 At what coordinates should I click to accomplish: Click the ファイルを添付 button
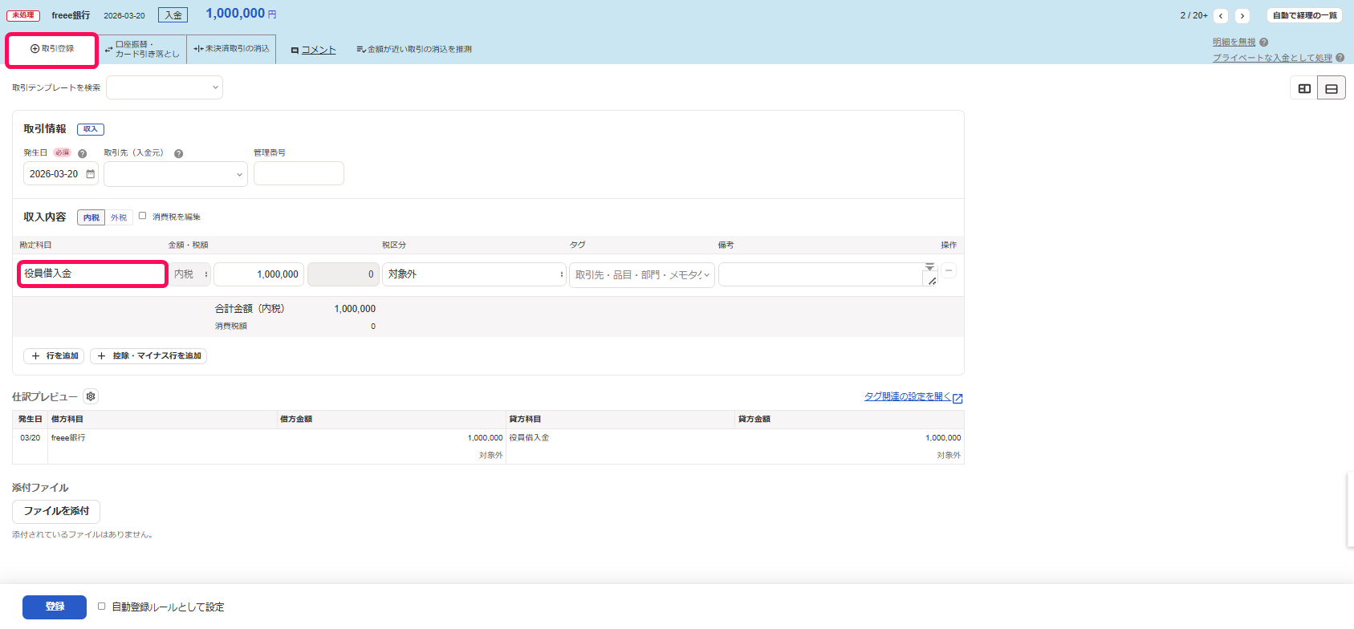[56, 511]
